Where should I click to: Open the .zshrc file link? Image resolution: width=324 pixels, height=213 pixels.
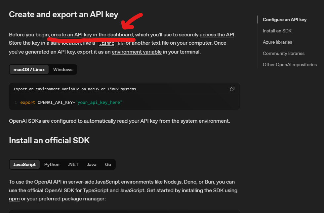(x=111, y=43)
